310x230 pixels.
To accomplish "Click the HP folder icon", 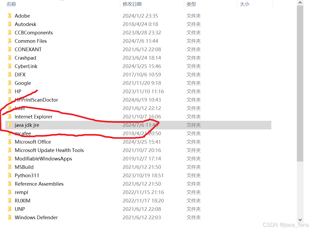I will (10, 91).
